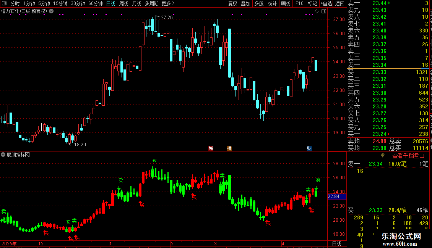Click the 卖均 24.99 value

click(x=380, y=141)
